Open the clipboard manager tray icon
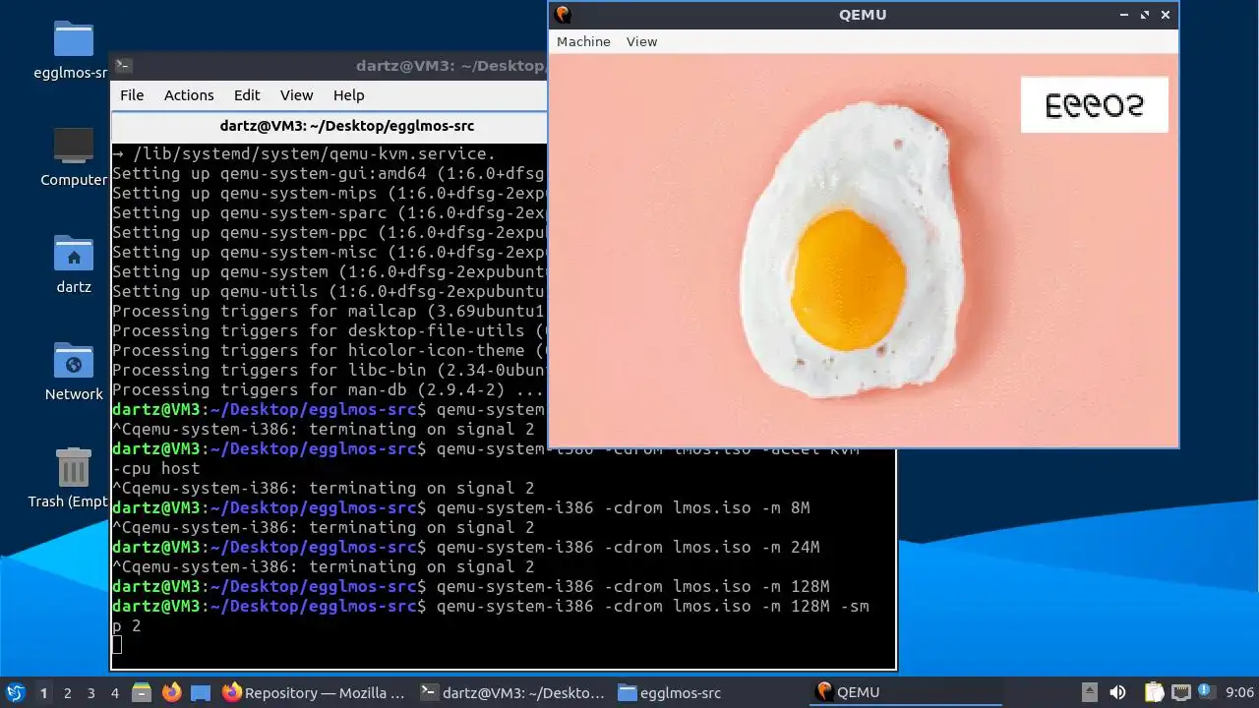This screenshot has width=1259, height=708. click(x=1154, y=692)
